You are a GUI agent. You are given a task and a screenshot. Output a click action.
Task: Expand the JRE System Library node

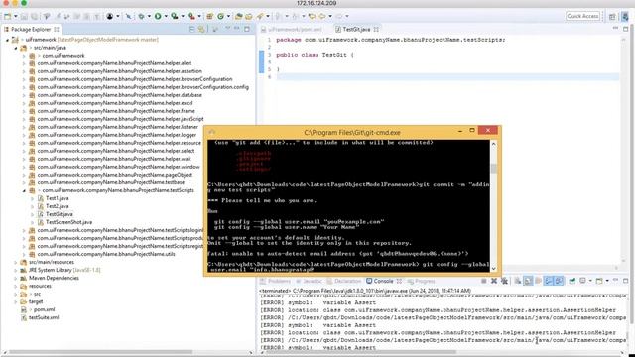pos(16,270)
